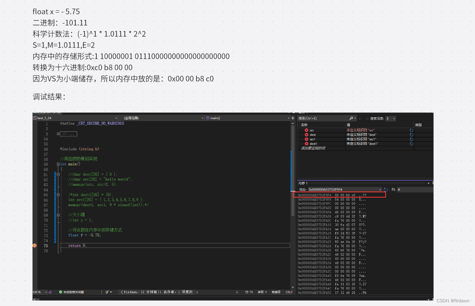Image resolution: width=475 pixels, height=306 pixels.
Task: Refresh the memory address view
Action: pos(386,189)
